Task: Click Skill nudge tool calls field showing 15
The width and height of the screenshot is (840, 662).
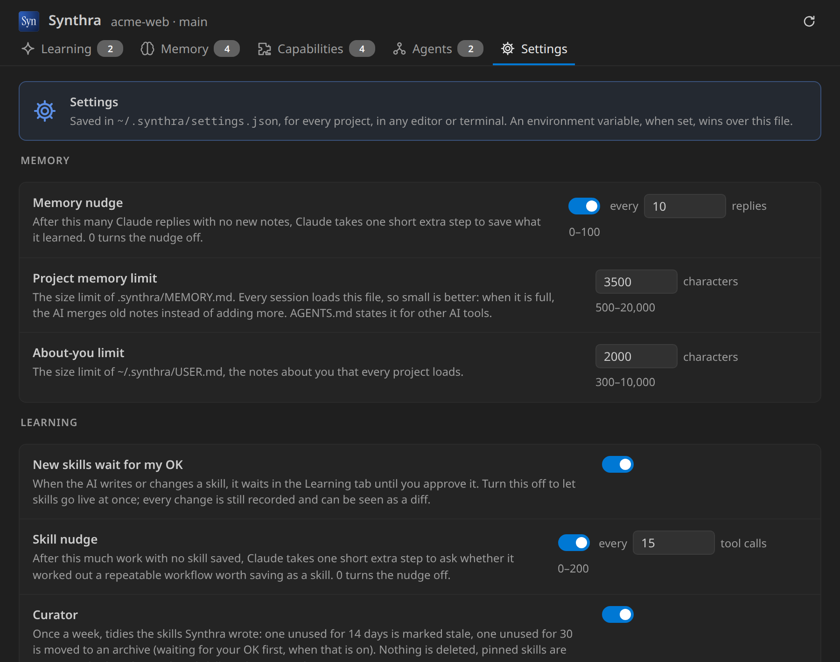Action: coord(673,543)
